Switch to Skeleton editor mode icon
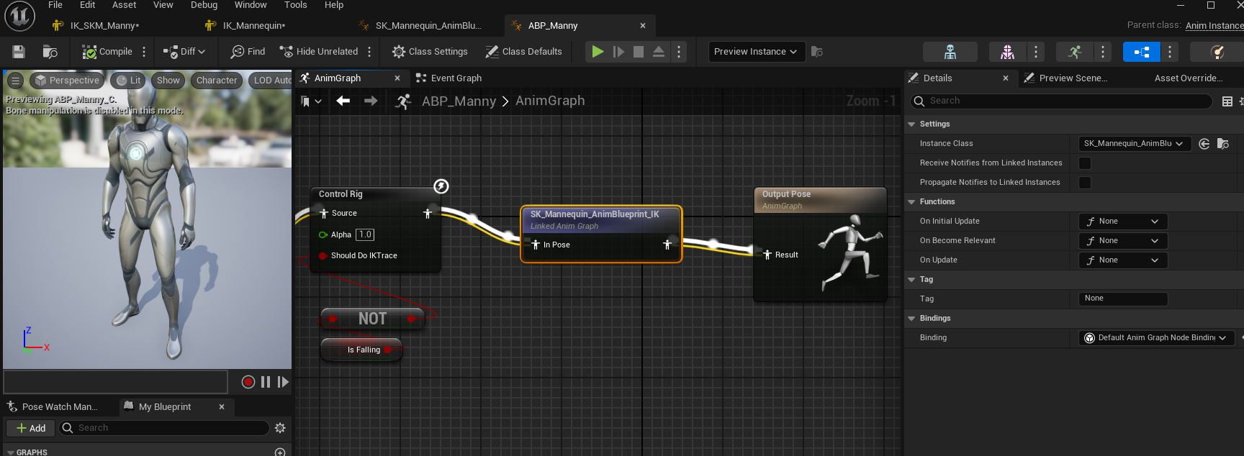This screenshot has height=456, width=1244. point(950,52)
